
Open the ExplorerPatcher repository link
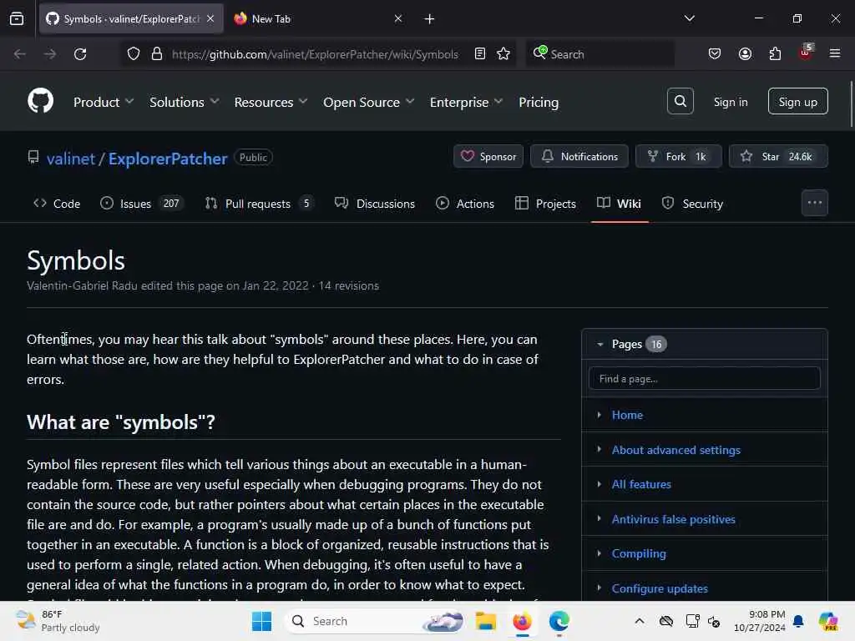(168, 159)
